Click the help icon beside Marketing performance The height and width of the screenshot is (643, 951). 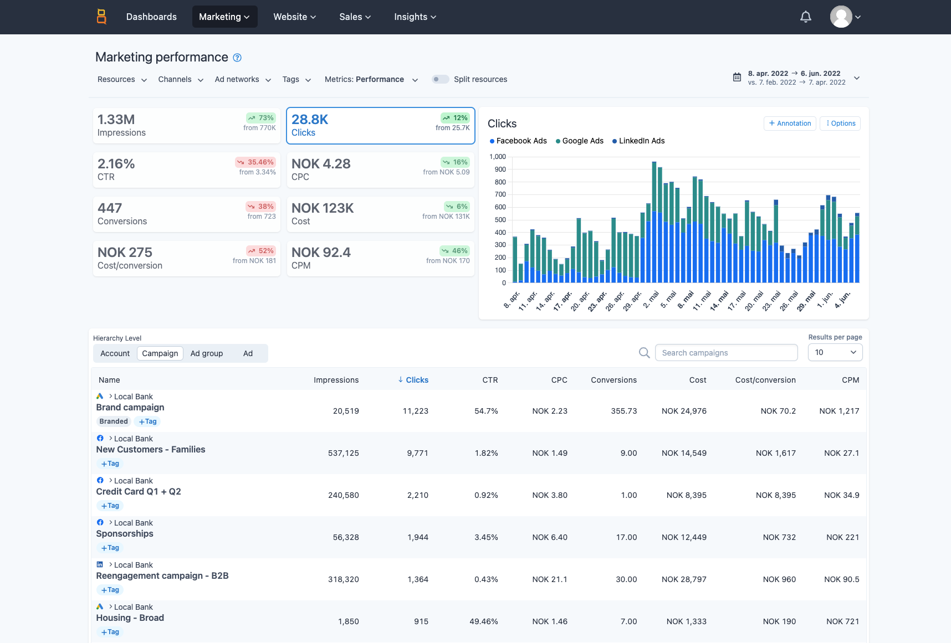coord(237,58)
